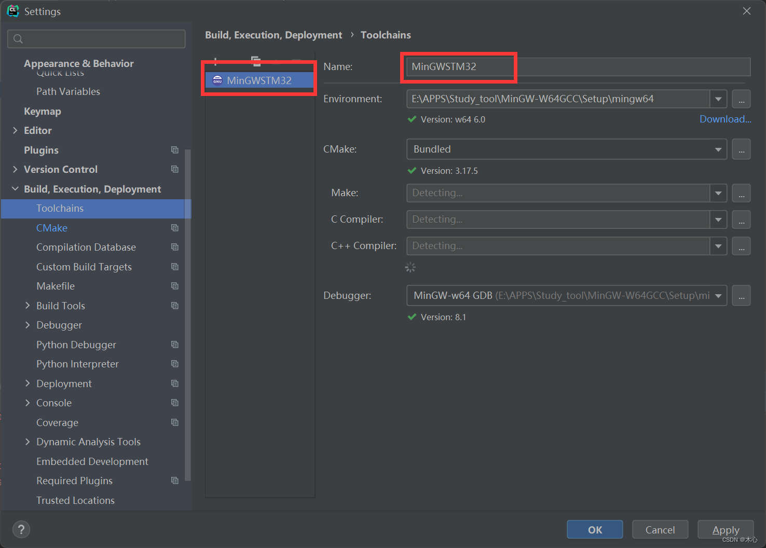766x548 pixels.
Task: Click the settings tree vertical scrollbar
Action: point(188,316)
